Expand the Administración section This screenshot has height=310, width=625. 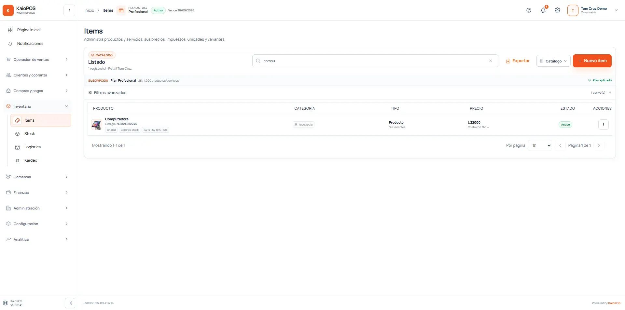click(x=37, y=208)
